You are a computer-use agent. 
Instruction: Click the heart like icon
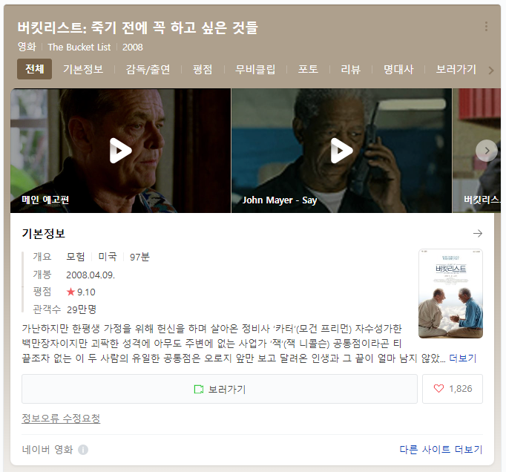coord(438,388)
